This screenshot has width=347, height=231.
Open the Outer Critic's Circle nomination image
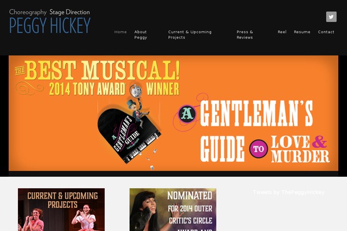click(173, 210)
